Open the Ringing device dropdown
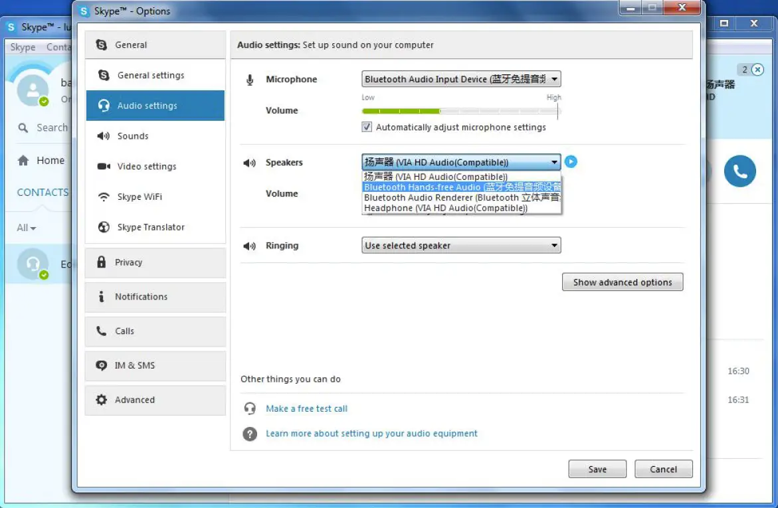The width and height of the screenshot is (778, 508). point(461,246)
